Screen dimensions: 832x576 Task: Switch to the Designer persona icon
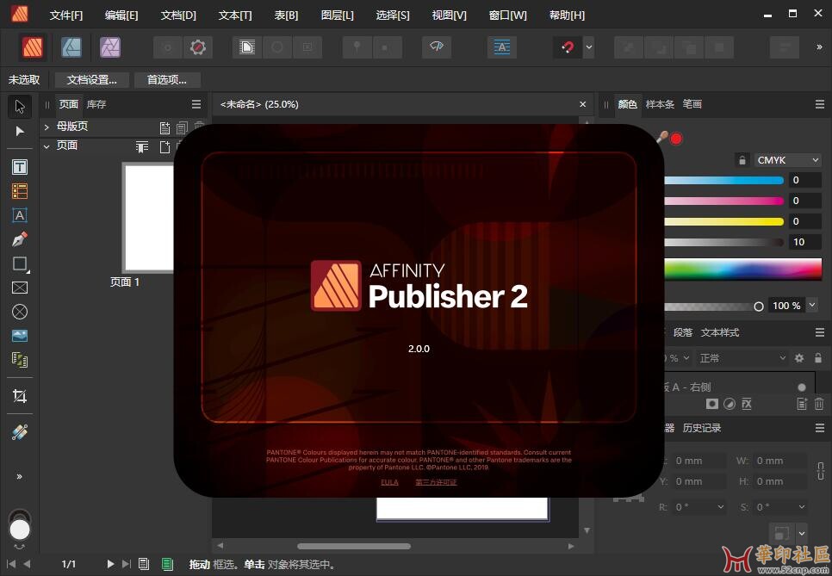71,47
